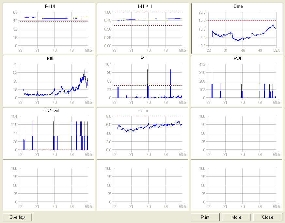Click the EDC Fail chart plot

point(54,133)
